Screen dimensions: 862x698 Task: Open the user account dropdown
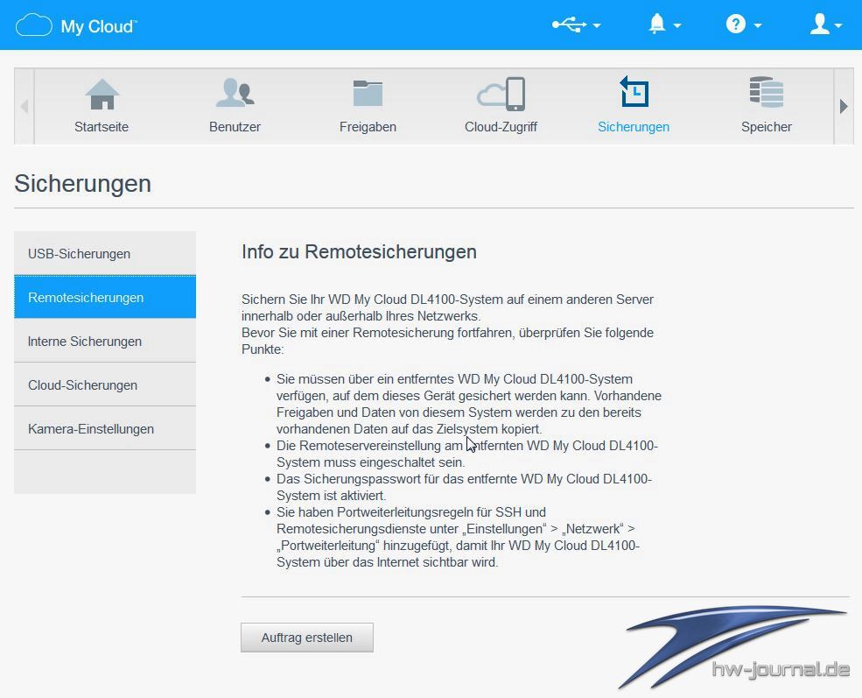[825, 25]
